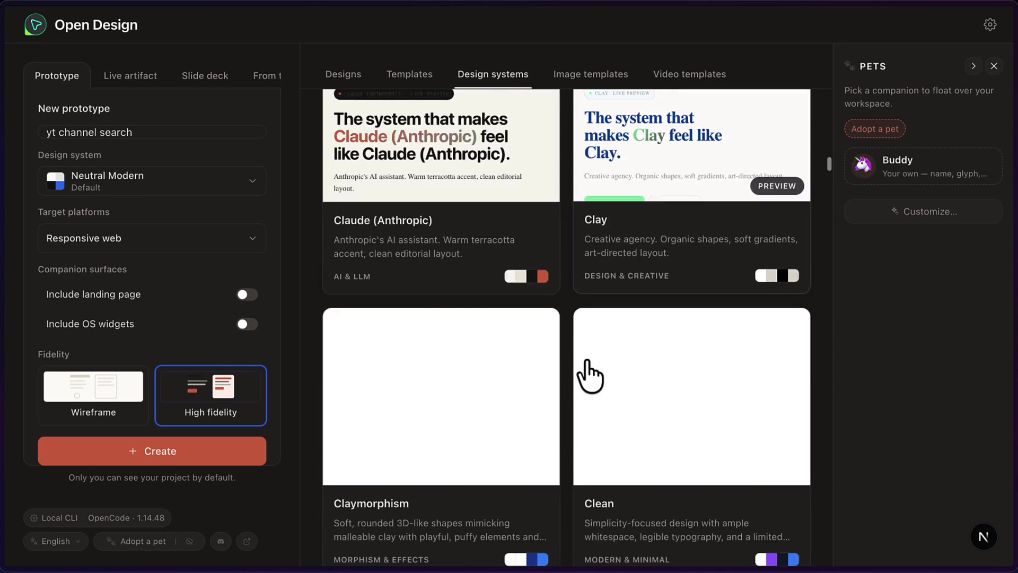Click the Open Design logo icon
1018x573 pixels.
tap(36, 24)
